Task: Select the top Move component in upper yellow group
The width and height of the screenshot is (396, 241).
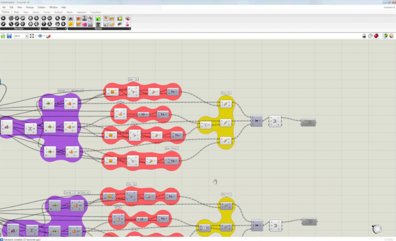Action: pos(226,104)
